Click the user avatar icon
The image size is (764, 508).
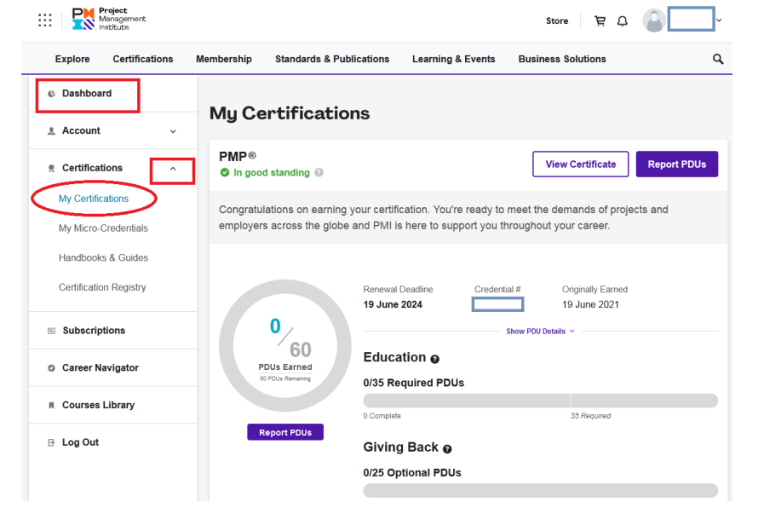tap(654, 20)
